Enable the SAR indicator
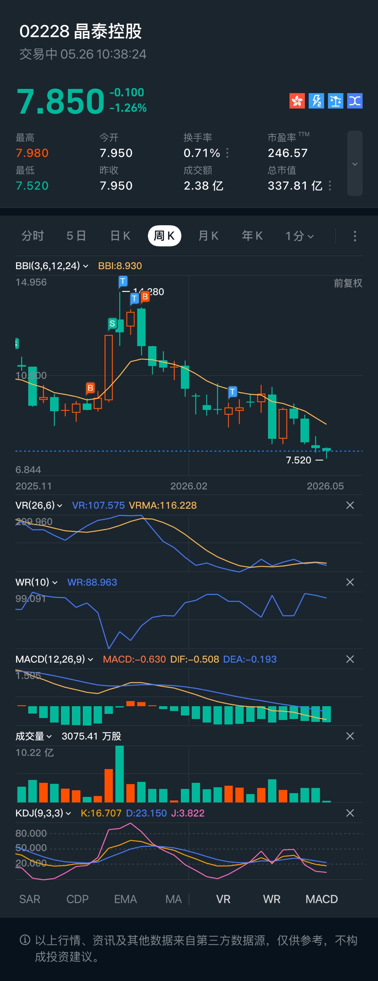The image size is (378, 981). tap(30, 899)
